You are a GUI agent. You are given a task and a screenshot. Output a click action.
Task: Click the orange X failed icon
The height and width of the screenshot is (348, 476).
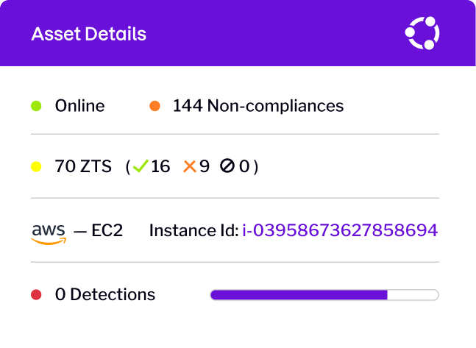(190, 167)
